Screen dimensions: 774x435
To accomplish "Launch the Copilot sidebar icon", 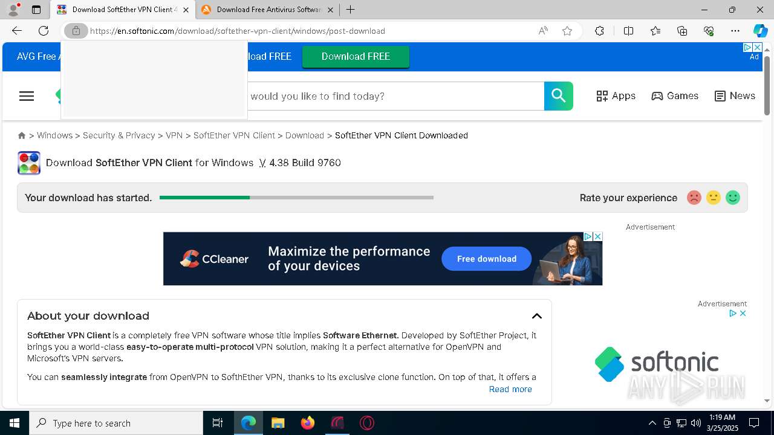I will [x=760, y=31].
